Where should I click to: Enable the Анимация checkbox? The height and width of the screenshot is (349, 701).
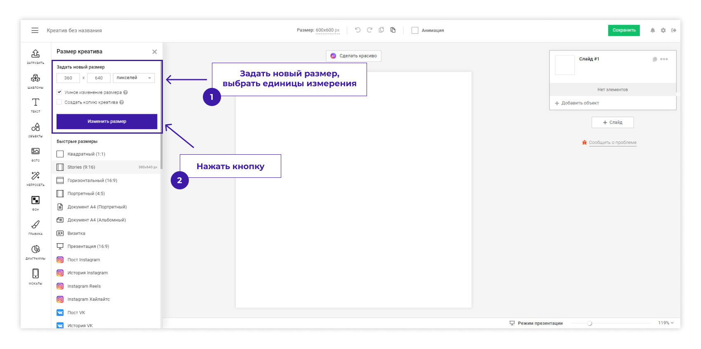pos(415,30)
